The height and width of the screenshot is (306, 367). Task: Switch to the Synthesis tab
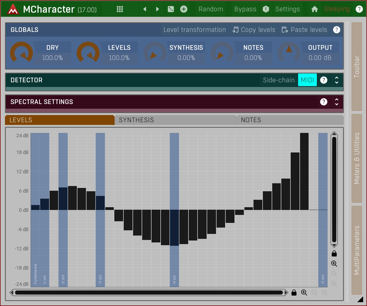[175, 120]
